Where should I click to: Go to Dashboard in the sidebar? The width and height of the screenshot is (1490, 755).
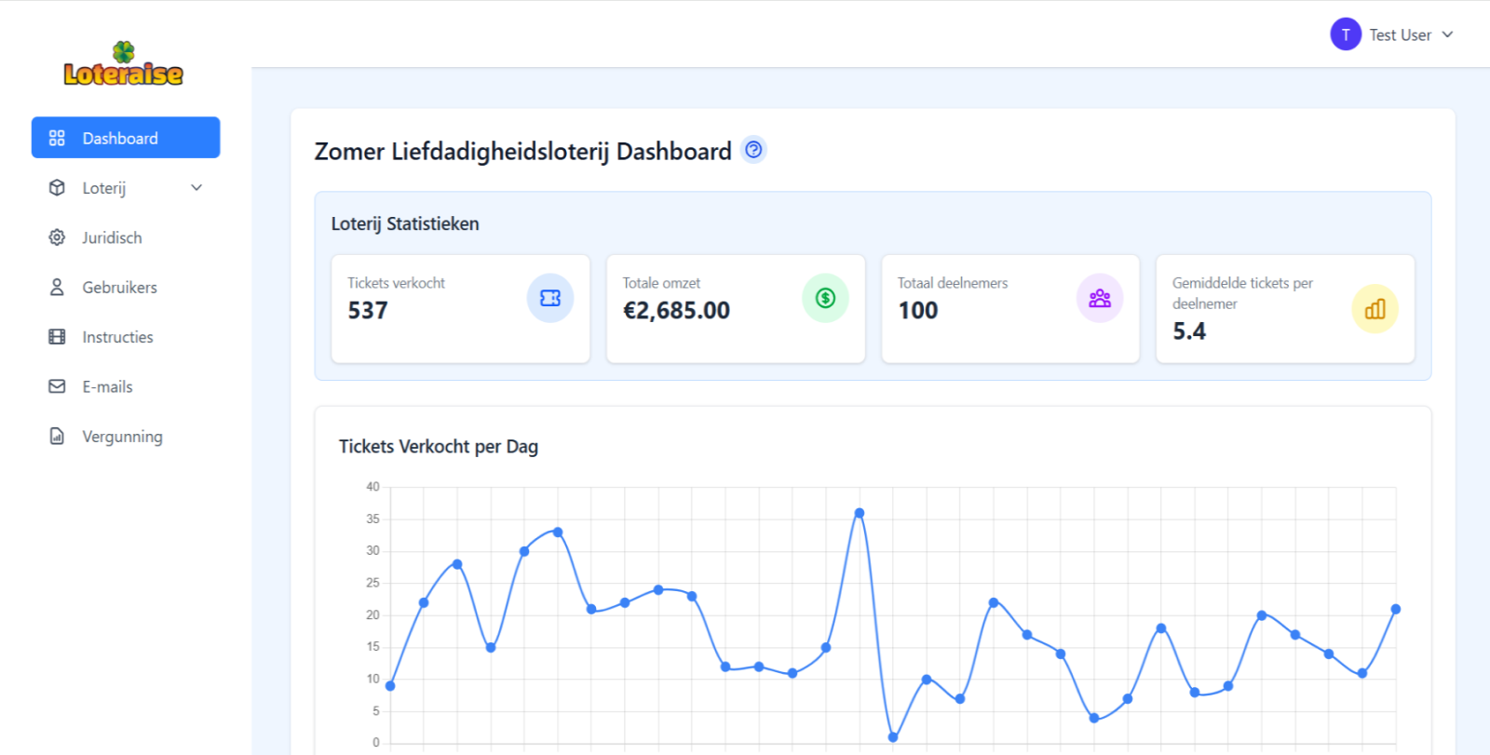coord(120,138)
